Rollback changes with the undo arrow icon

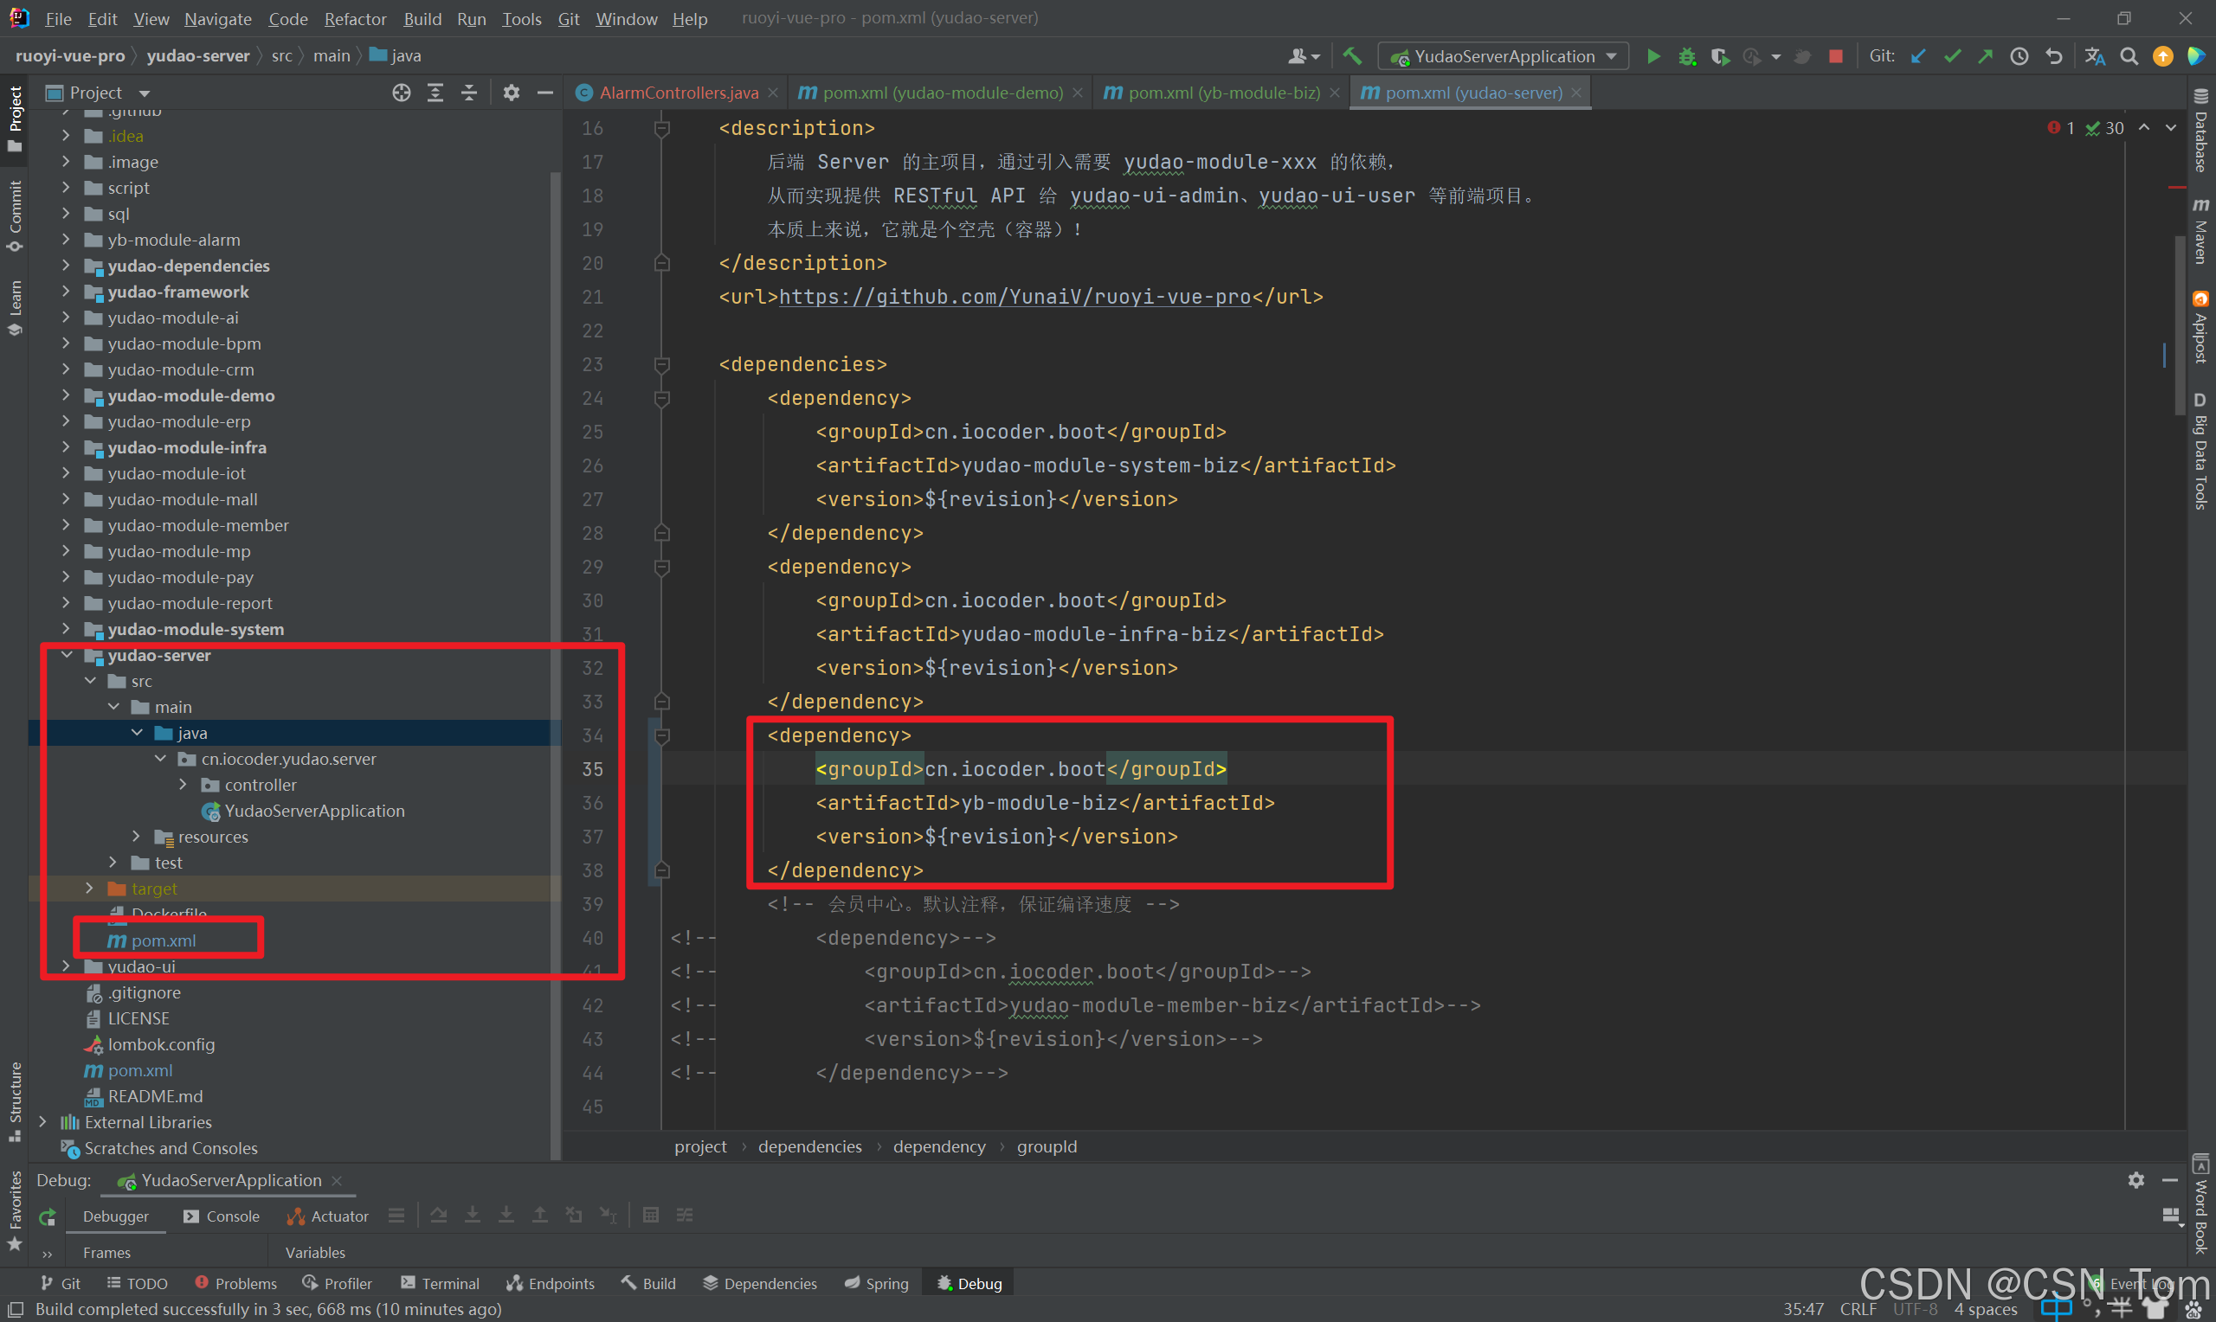2054,56
